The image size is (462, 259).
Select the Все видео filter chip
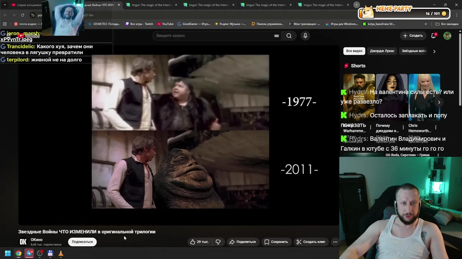coord(354,51)
